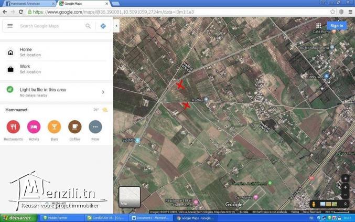Click the search magnifier icon
The width and height of the screenshot is (355, 222).
pyautogui.click(x=88, y=26)
